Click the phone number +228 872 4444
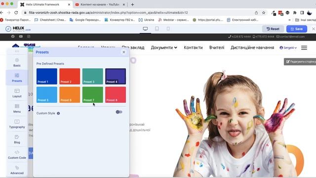Screen dimensions: 316x178 [x=239, y=37]
